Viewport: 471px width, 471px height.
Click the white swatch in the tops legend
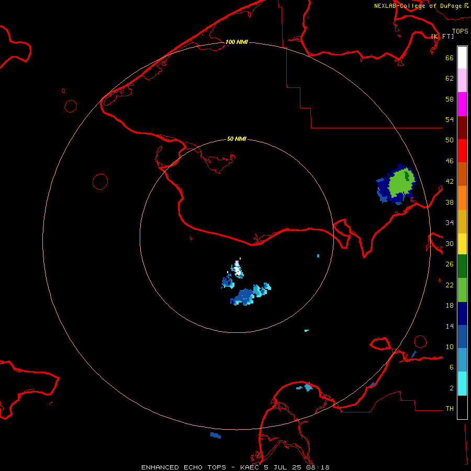point(462,58)
